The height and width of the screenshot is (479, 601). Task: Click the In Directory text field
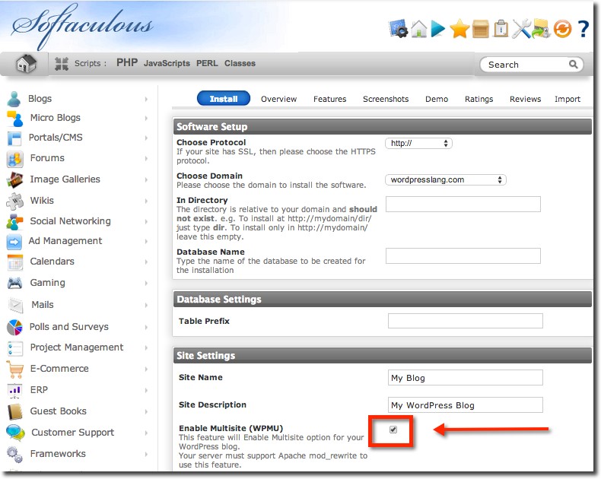tap(463, 205)
